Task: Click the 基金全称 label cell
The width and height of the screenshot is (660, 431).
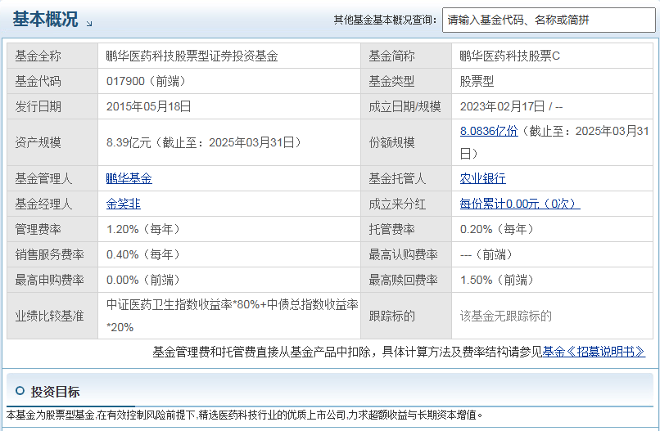Action: tap(52, 56)
